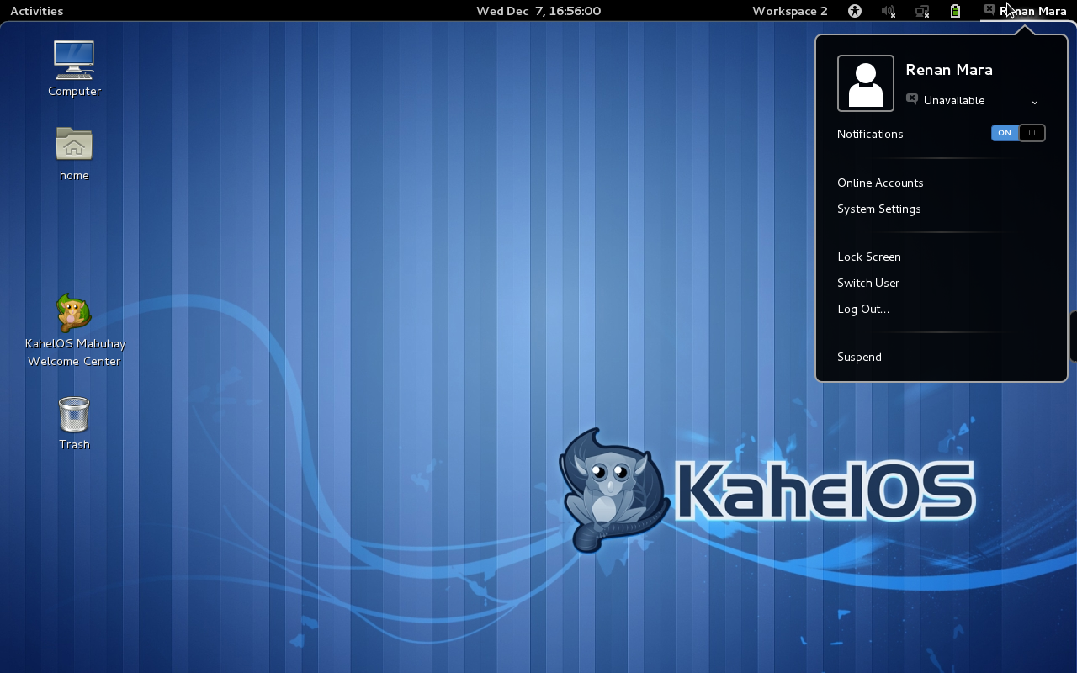Image resolution: width=1077 pixels, height=673 pixels.
Task: Click the Activities button in top bar
Action: pos(36,11)
